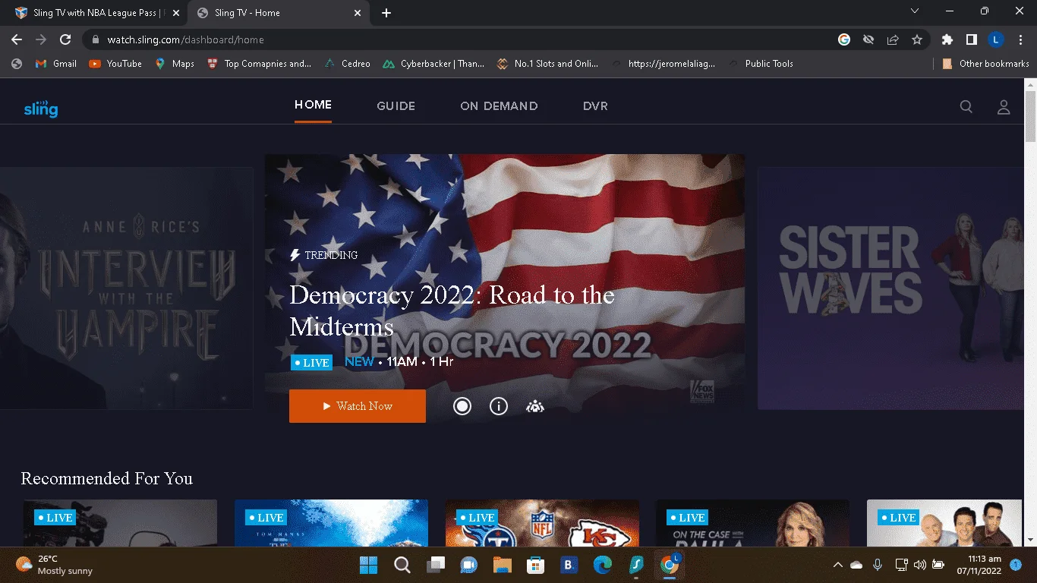
Task: Open the Sling account profile icon
Action: 1004,107
